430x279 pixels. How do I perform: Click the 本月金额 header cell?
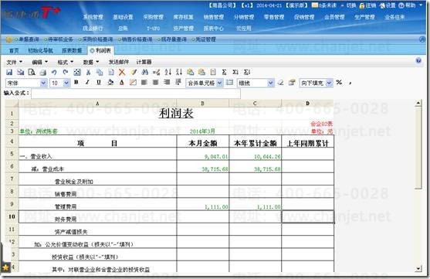(x=203, y=141)
